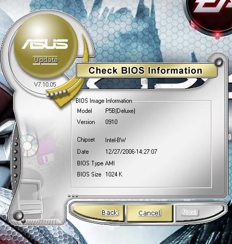The image size is (232, 244).
Task: Click the underlined Update label
Action: [46, 60]
